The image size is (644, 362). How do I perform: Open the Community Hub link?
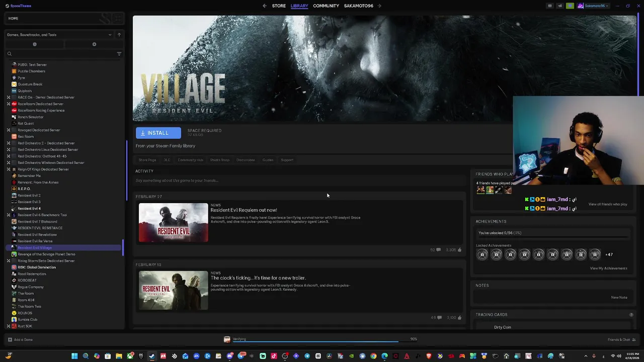pyautogui.click(x=190, y=160)
